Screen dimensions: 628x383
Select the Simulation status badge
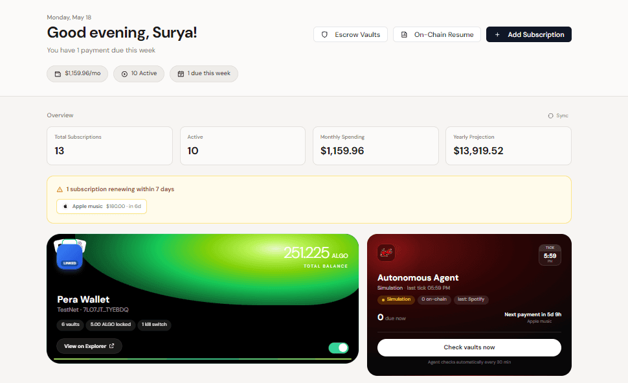click(396, 299)
